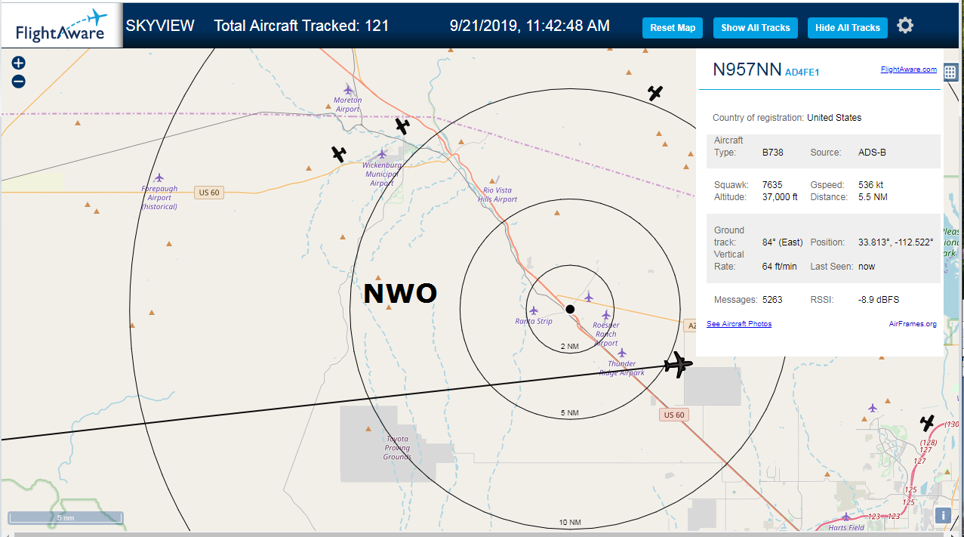The image size is (964, 537).
Task: Click the Messages count 5263
Action: 772,300
